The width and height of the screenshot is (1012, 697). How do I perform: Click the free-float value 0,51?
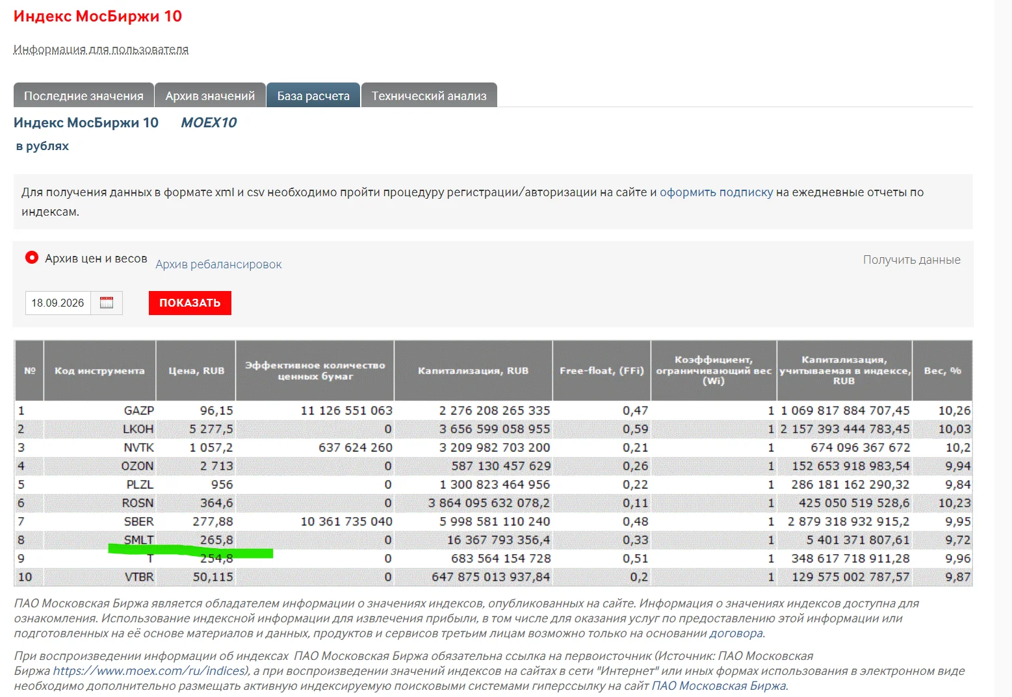pos(636,559)
